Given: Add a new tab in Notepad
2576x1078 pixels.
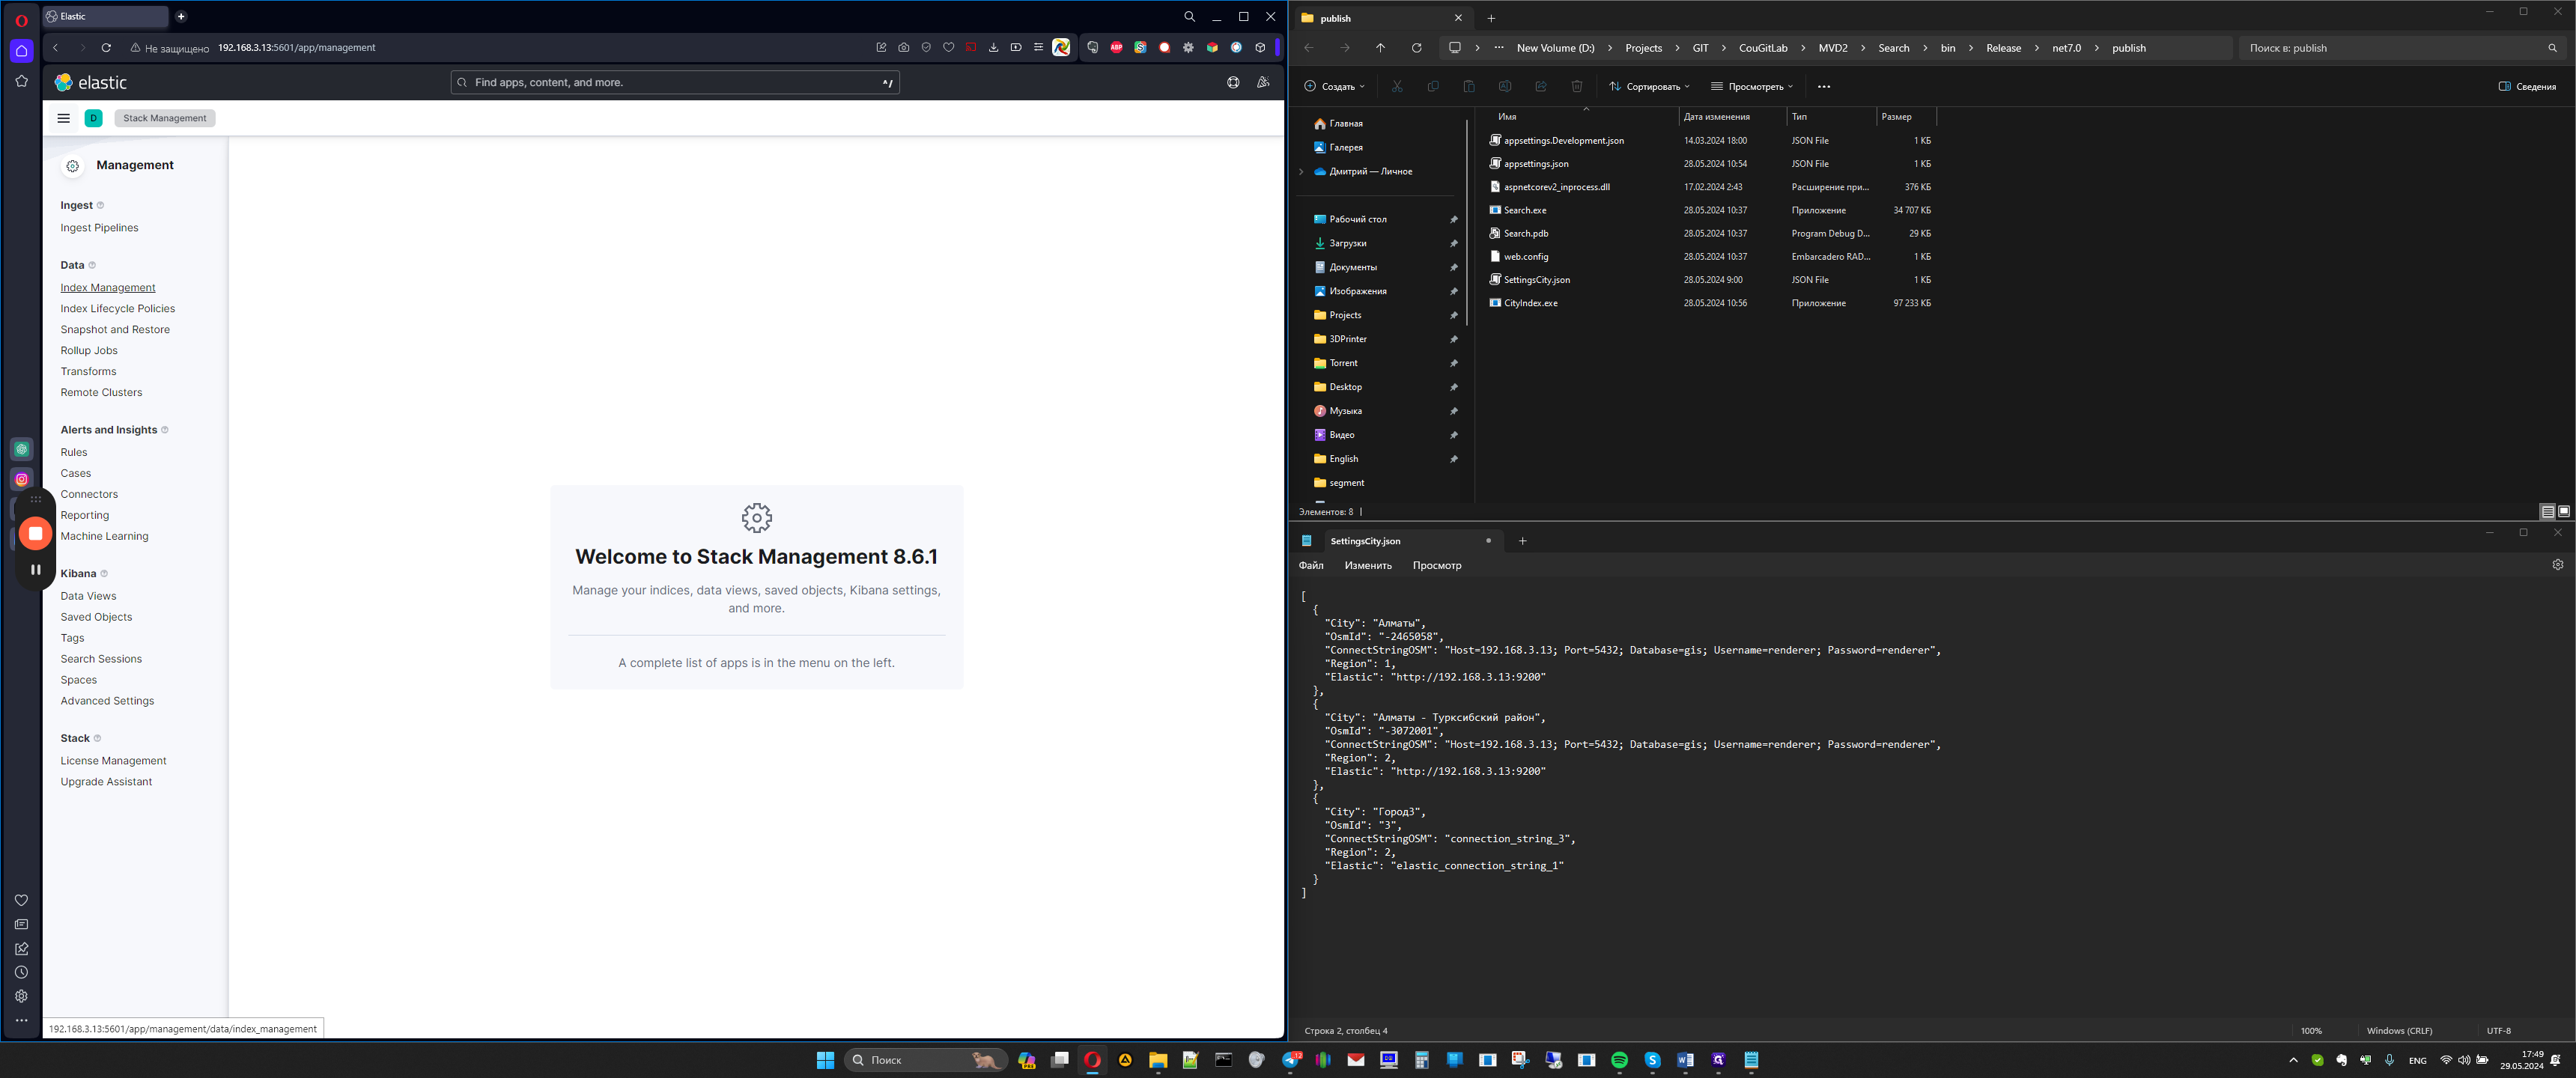Looking at the screenshot, I should [1522, 541].
